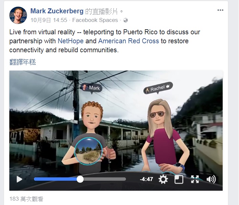This screenshot has height=205, width=239.
Task: Play the live video
Action: tap(19, 179)
